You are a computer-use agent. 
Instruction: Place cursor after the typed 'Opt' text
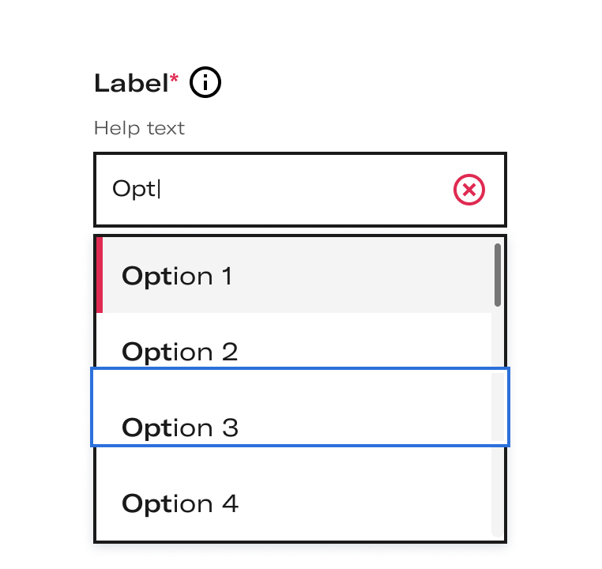(x=159, y=190)
